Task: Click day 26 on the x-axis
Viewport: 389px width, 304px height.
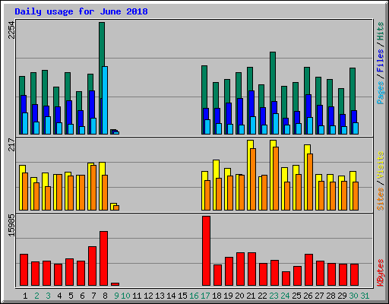Action: tap(308, 296)
